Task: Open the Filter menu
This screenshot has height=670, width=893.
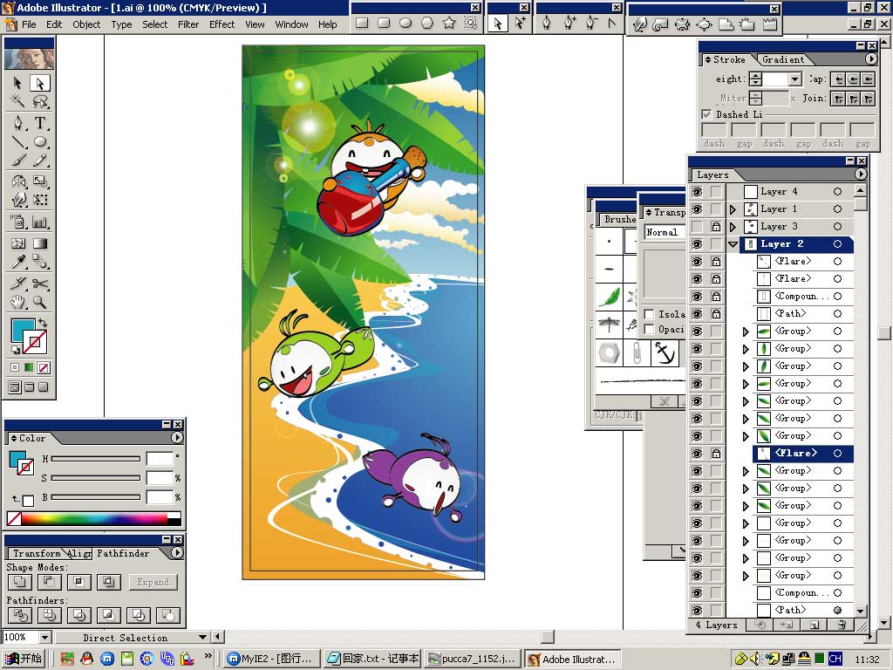Action: point(188,24)
